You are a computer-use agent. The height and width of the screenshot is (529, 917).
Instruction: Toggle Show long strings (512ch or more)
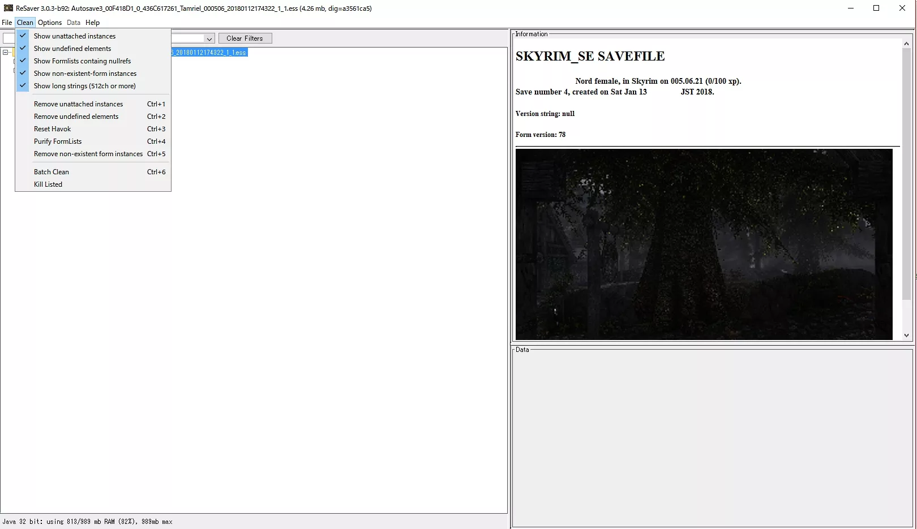(93, 86)
